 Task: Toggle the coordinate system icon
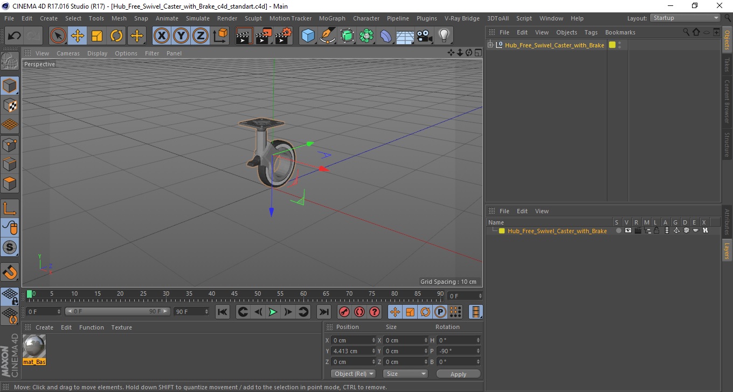(220, 36)
